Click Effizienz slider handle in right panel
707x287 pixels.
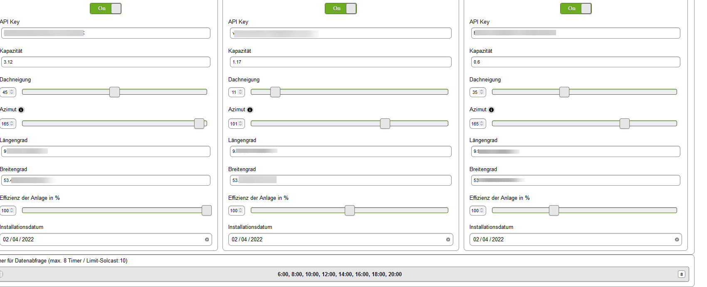pyautogui.click(x=554, y=211)
